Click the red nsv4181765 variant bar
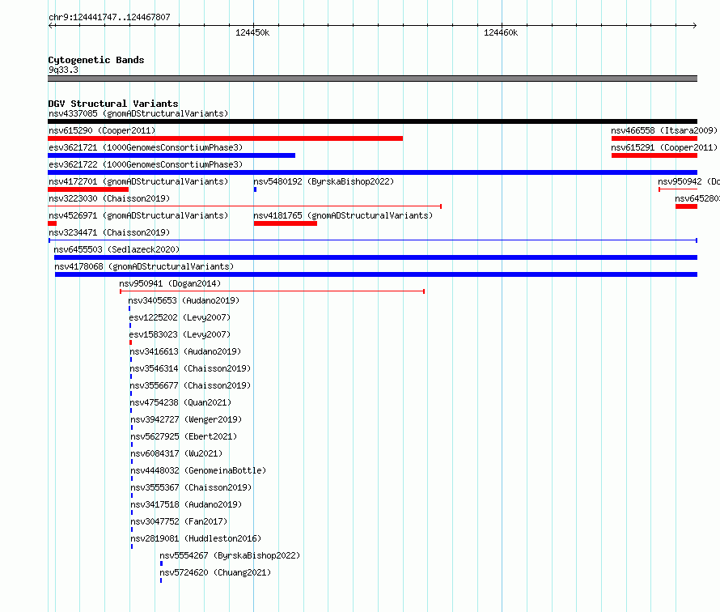This screenshot has width=720, height=612. 285,223
